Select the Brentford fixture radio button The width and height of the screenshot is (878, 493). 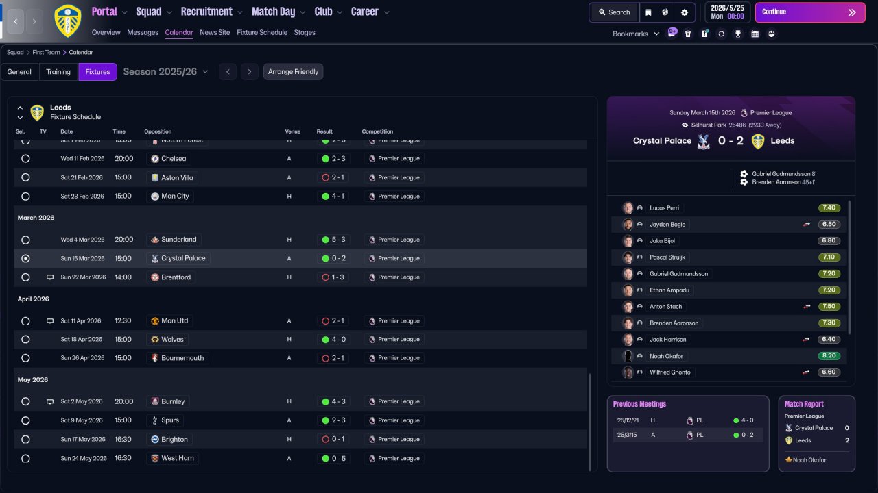click(25, 277)
